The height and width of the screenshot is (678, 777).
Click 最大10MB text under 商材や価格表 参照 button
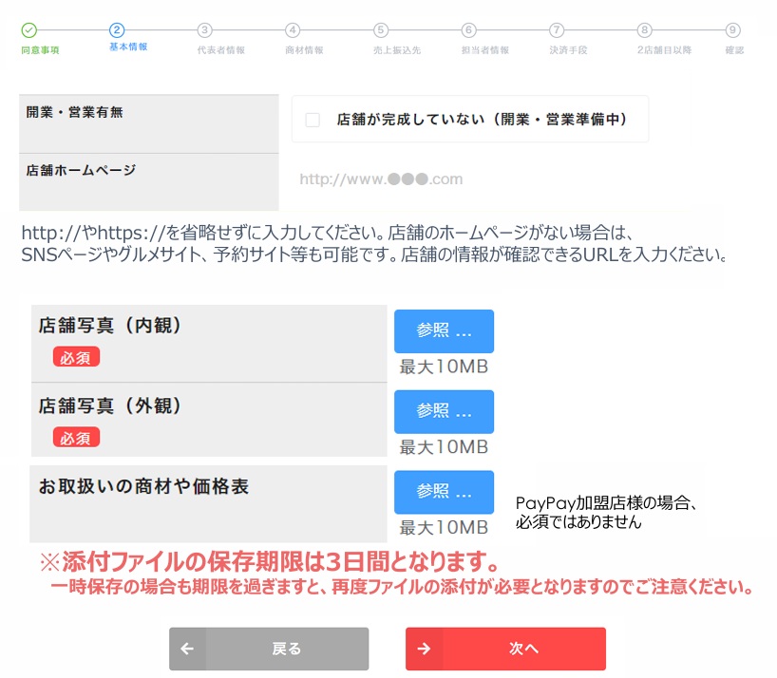tap(444, 528)
